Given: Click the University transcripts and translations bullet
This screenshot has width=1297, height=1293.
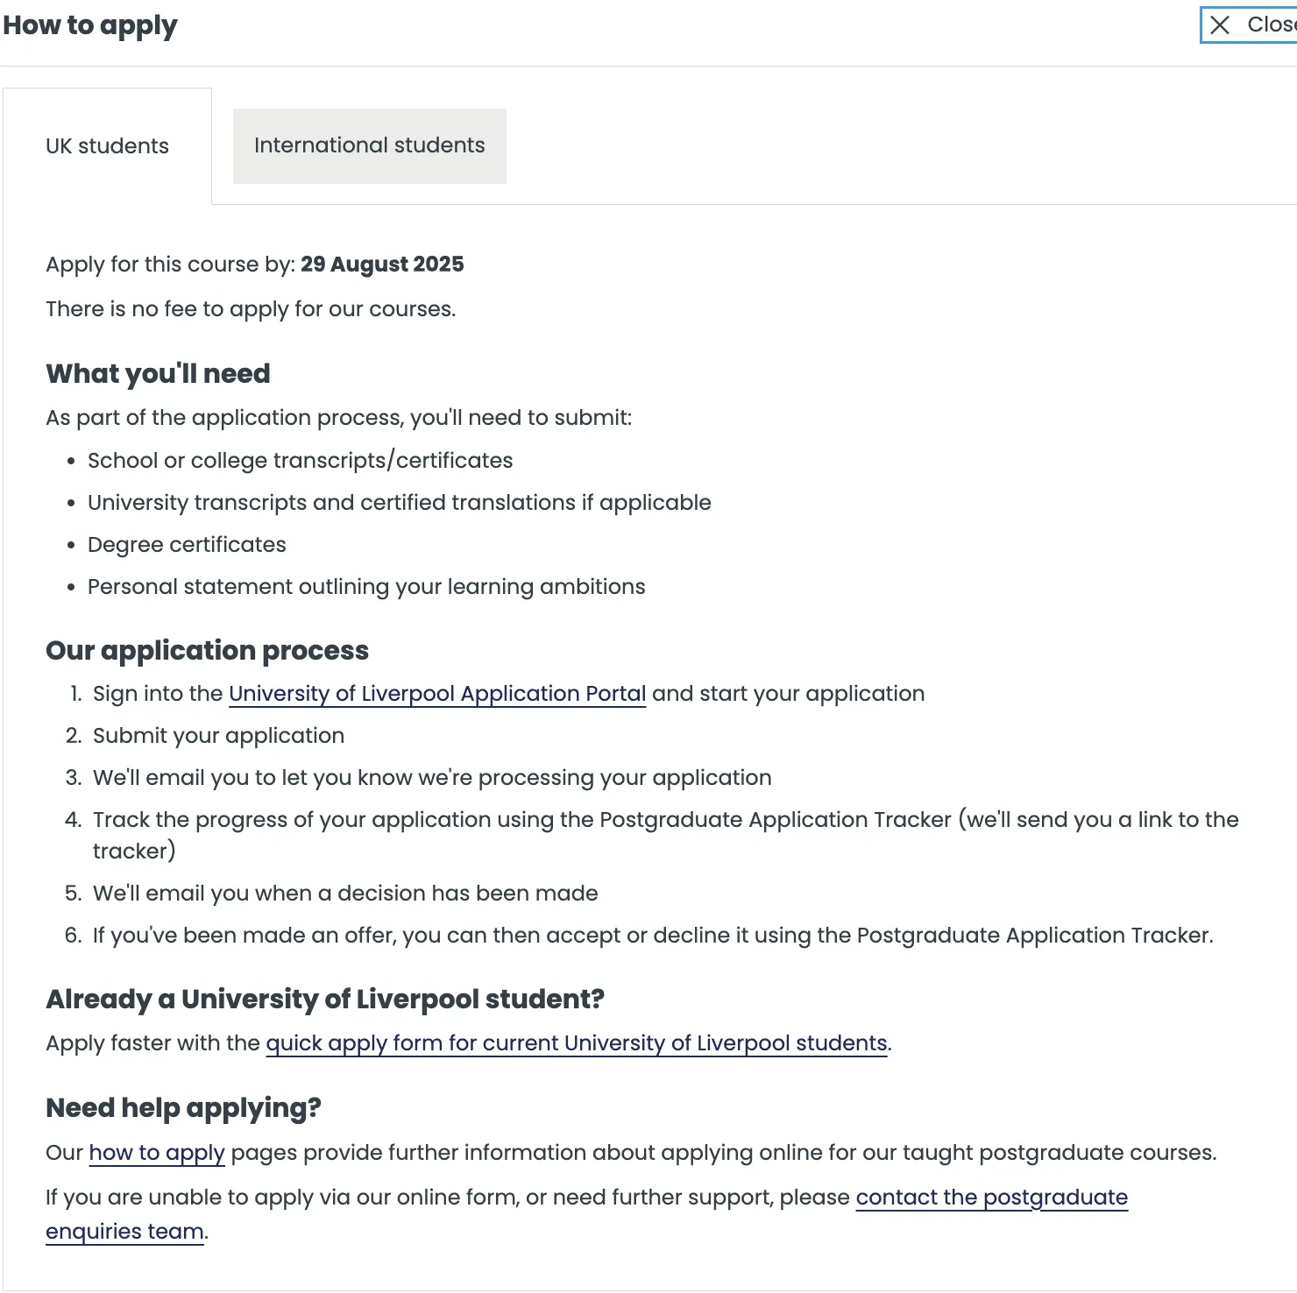Looking at the screenshot, I should click(x=399, y=503).
